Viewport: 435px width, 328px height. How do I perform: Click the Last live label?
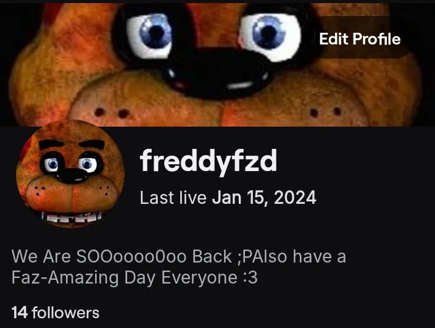[x=173, y=198]
